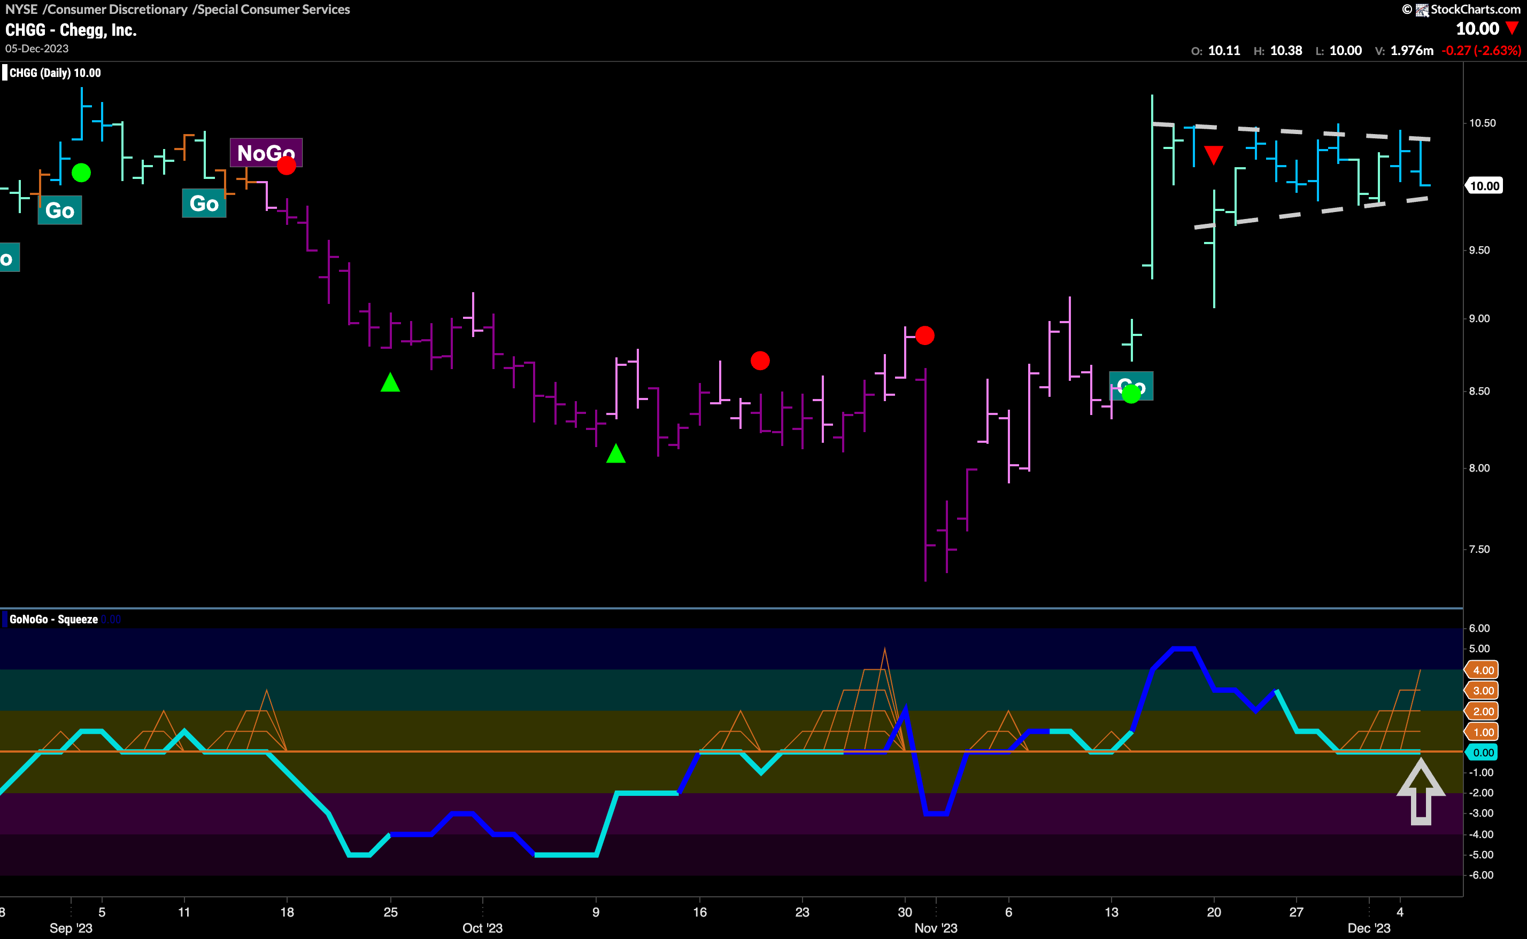1527x939 pixels.
Task: Click the Dec '23 month axis label
Action: click(1369, 928)
